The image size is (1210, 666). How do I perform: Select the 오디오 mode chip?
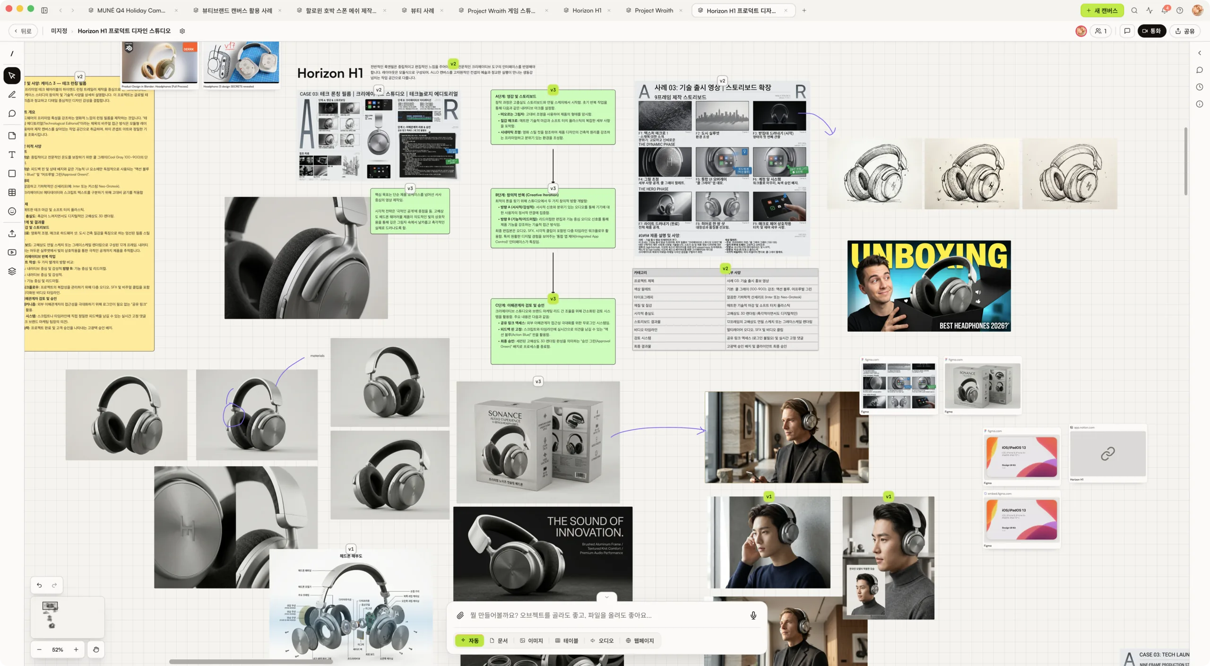602,641
